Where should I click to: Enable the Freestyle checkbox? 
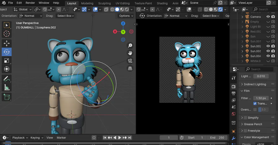pyautogui.click(x=245, y=131)
